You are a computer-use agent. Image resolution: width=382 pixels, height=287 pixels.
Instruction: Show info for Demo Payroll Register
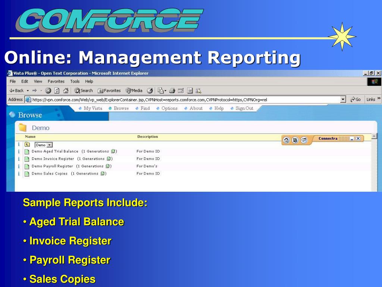tap(19, 166)
